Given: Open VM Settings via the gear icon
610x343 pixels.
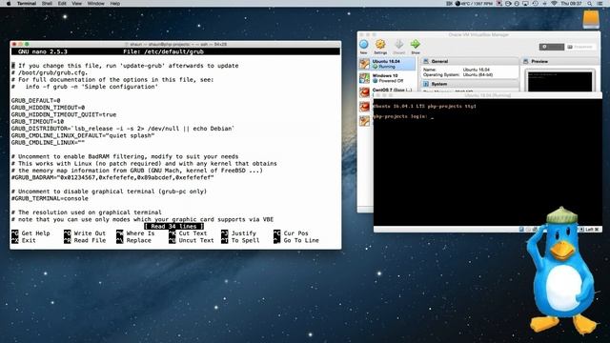Looking at the screenshot, I should point(380,45).
